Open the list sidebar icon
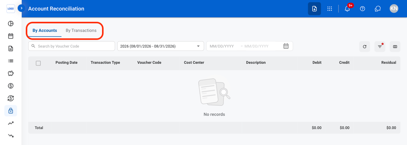 11,61
